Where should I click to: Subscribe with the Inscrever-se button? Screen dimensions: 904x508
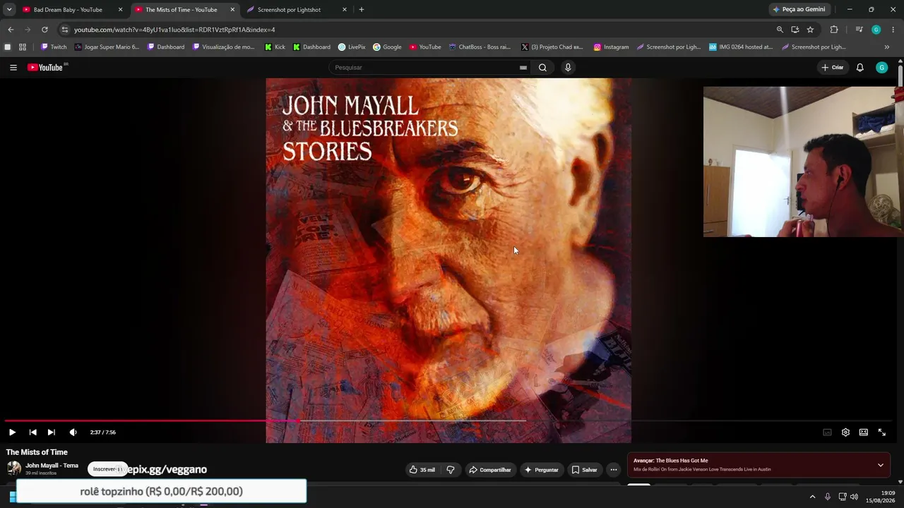tap(107, 469)
